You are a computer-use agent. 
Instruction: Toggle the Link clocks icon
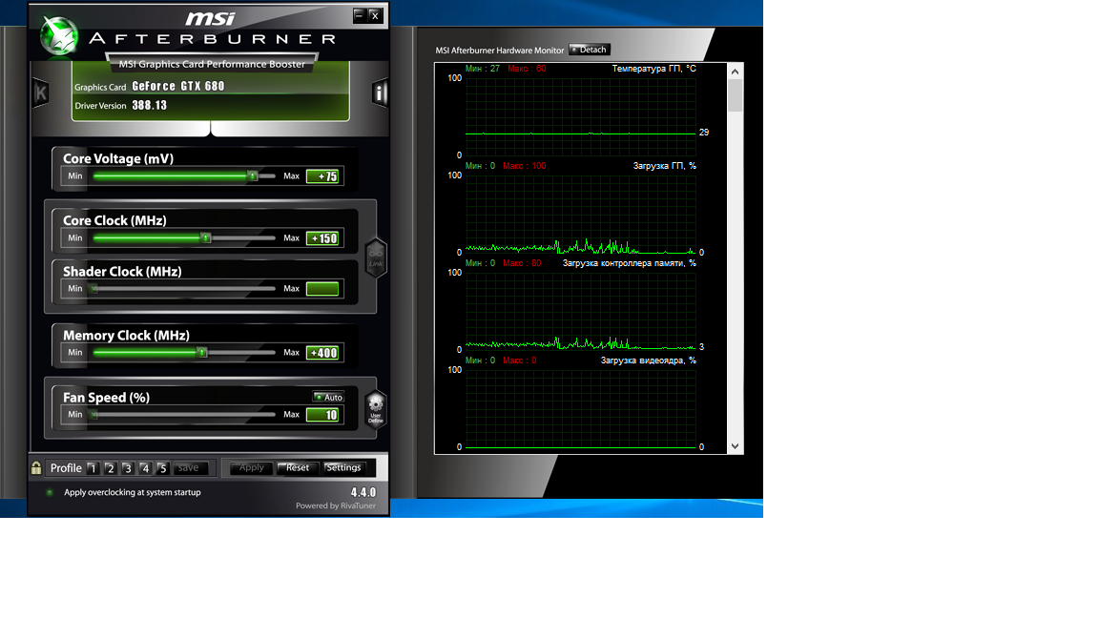(x=376, y=257)
